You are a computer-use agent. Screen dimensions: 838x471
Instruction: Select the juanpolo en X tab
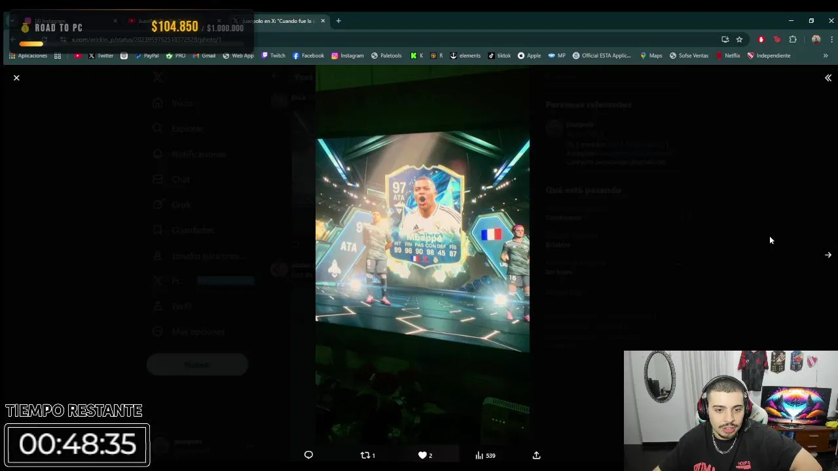click(x=280, y=21)
